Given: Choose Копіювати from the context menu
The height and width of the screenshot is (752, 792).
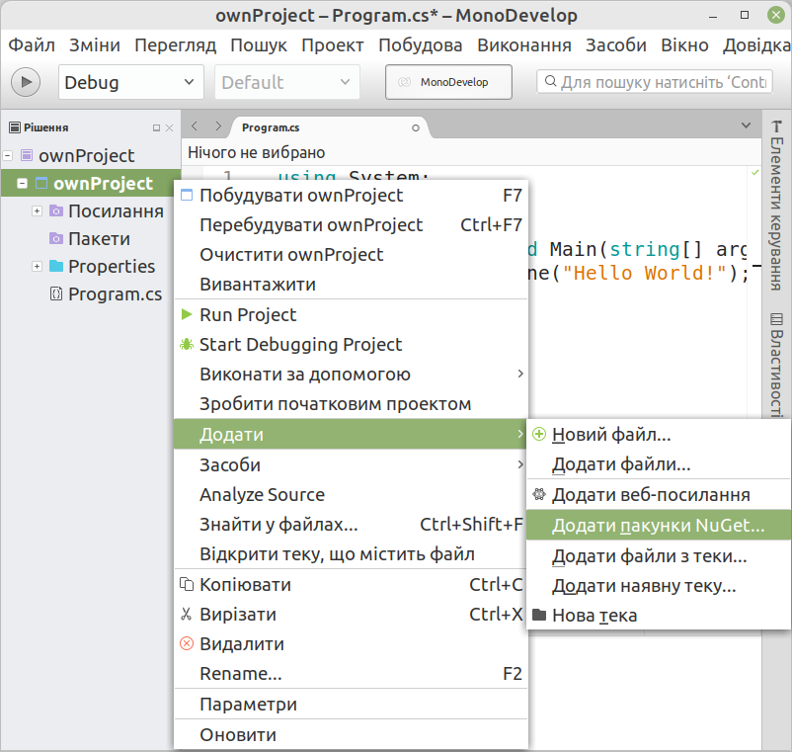Looking at the screenshot, I should coord(351,585).
